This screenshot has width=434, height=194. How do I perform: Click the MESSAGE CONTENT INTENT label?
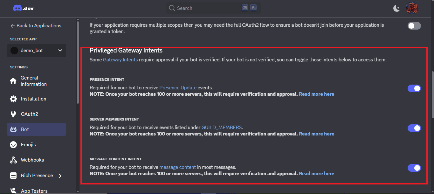coord(116,159)
